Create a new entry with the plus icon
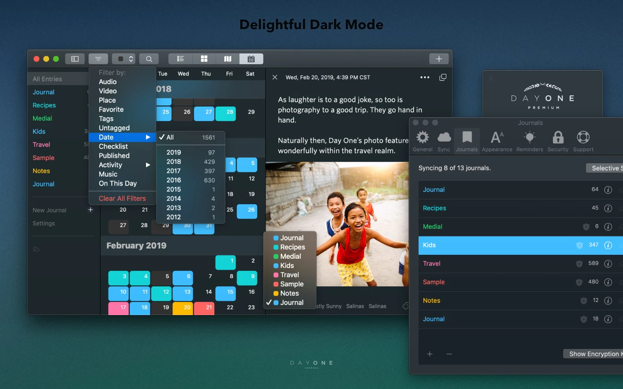This screenshot has width=623, height=389. [438, 58]
